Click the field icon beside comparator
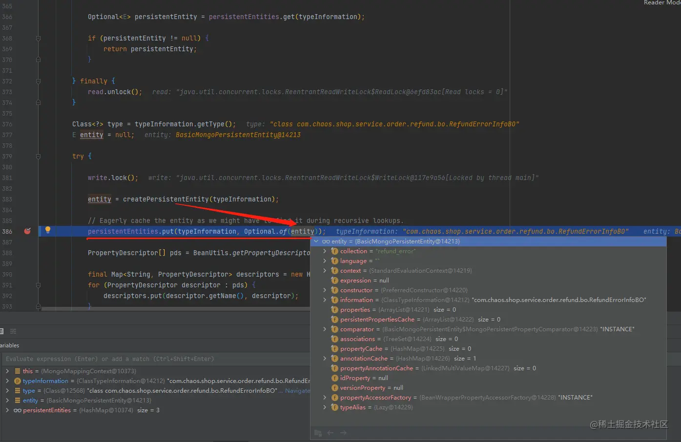The image size is (681, 442). [x=334, y=329]
